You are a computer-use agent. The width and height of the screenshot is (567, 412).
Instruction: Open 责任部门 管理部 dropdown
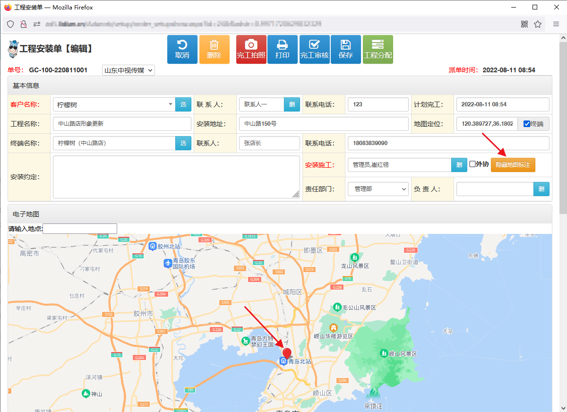tap(378, 189)
